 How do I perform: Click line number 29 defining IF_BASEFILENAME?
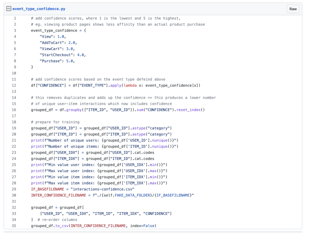[14, 189]
